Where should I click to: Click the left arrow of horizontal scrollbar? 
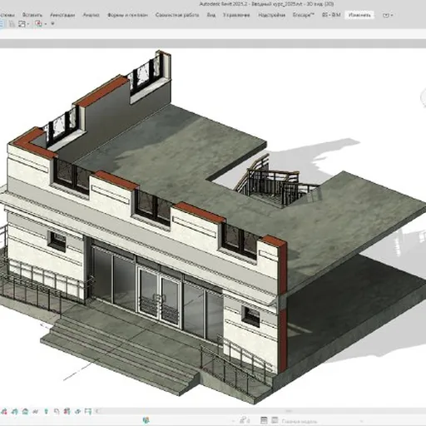[x=97, y=411]
